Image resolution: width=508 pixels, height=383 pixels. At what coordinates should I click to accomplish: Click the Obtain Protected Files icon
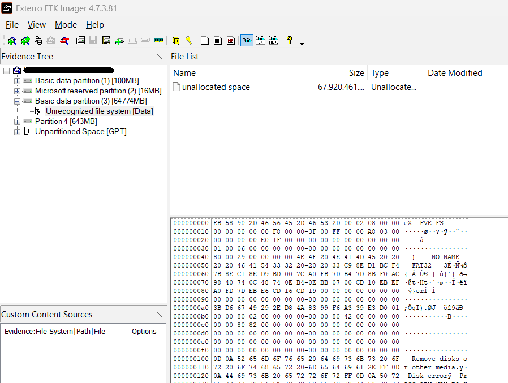176,40
